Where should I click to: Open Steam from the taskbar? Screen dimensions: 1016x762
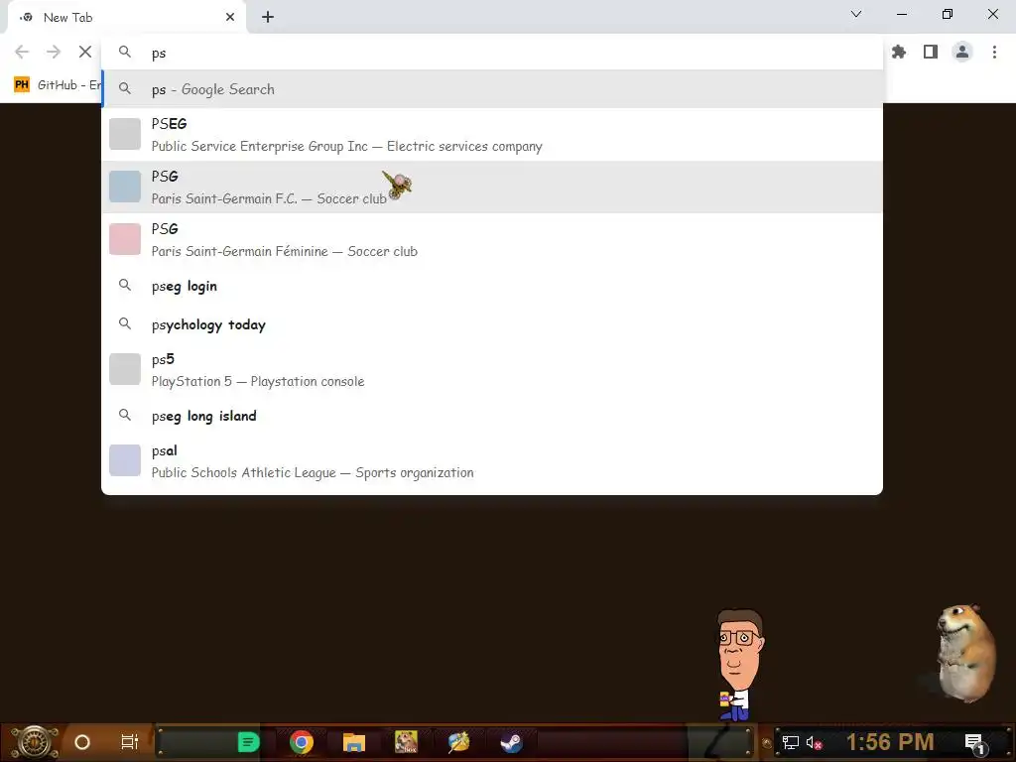(511, 742)
